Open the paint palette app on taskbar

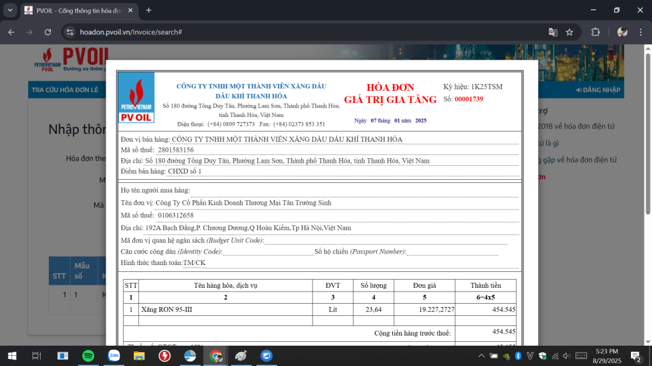click(241, 356)
